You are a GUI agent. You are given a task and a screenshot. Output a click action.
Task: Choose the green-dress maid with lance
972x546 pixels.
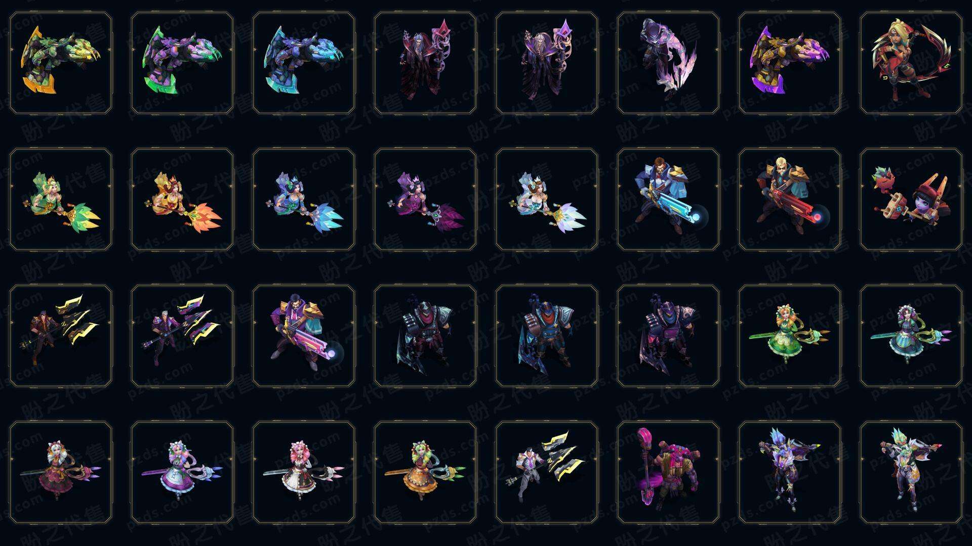pos(790,336)
